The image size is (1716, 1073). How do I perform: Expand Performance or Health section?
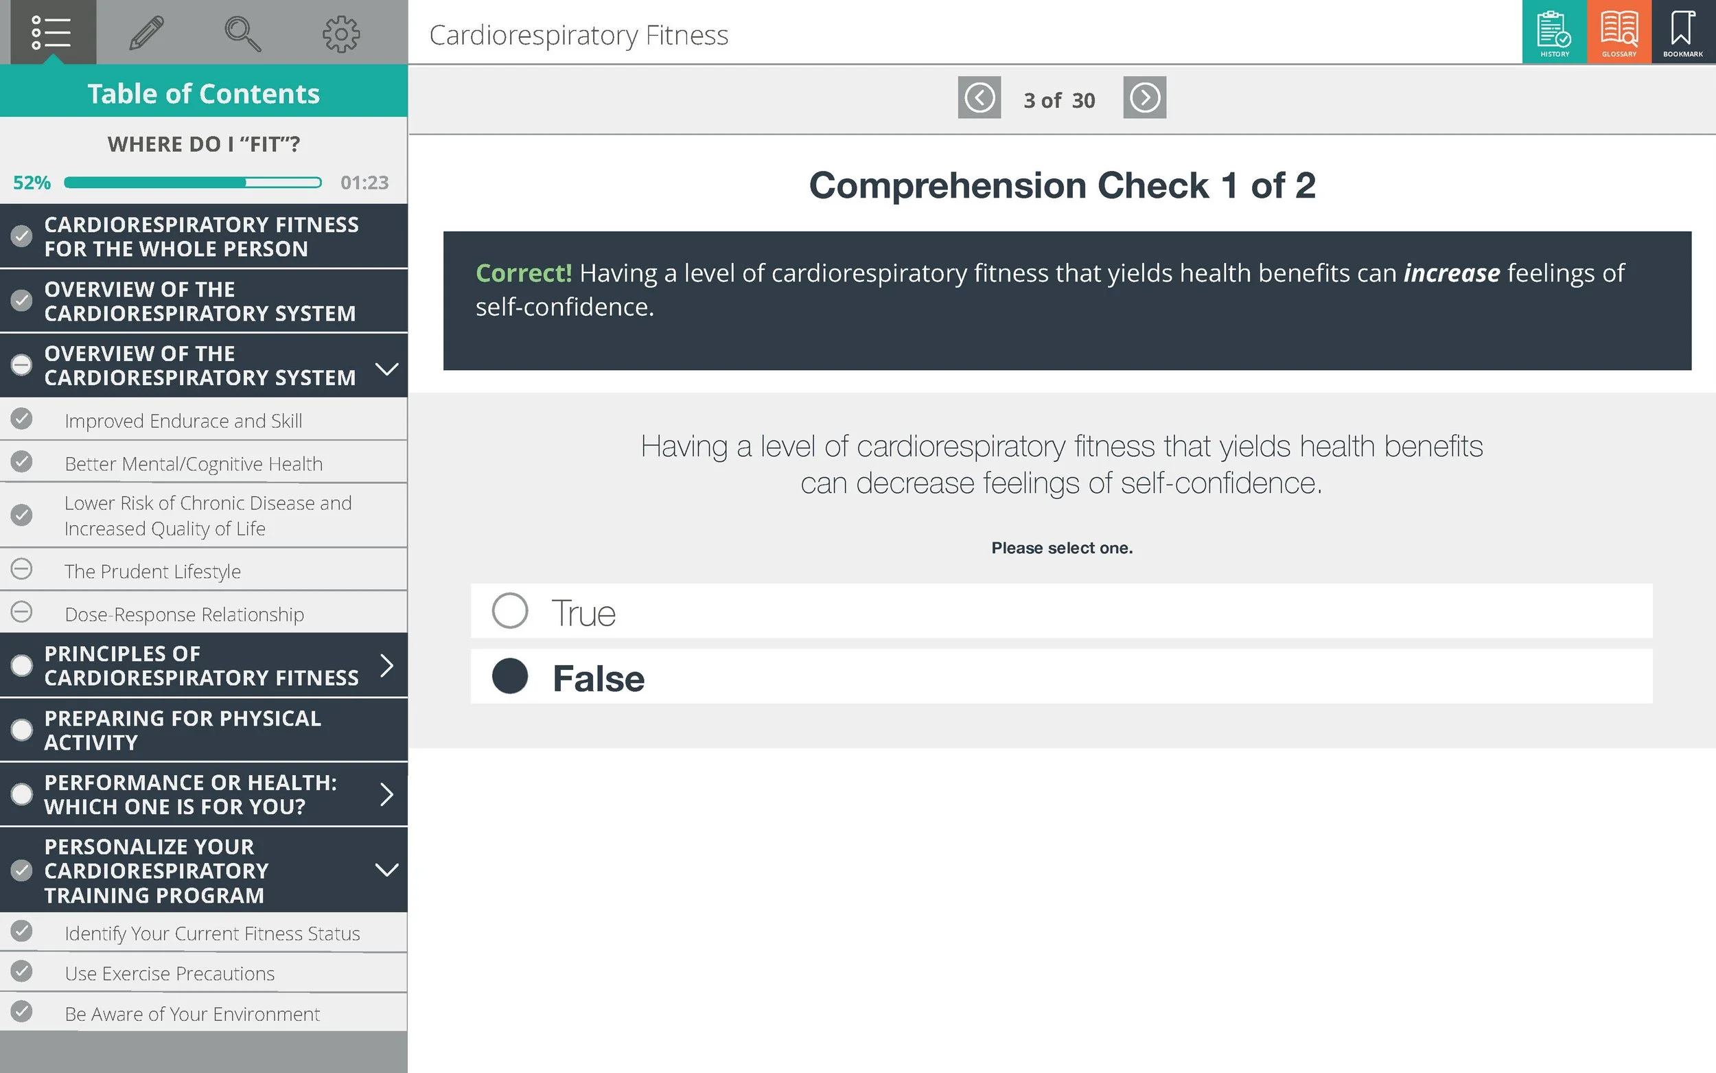pyautogui.click(x=386, y=794)
